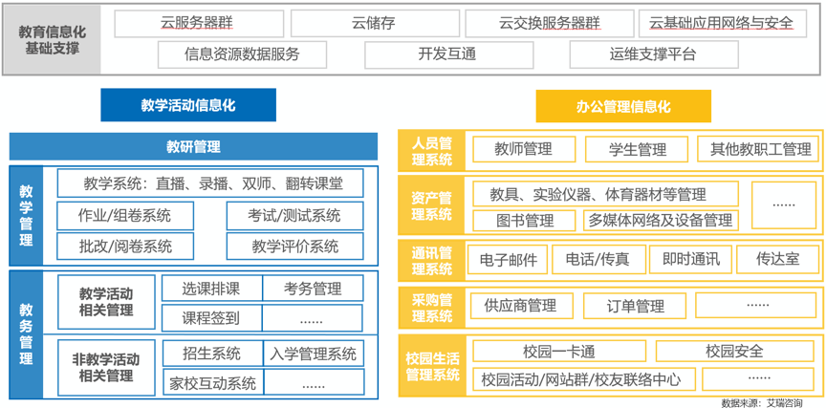Click the 传达室 box

point(778,260)
